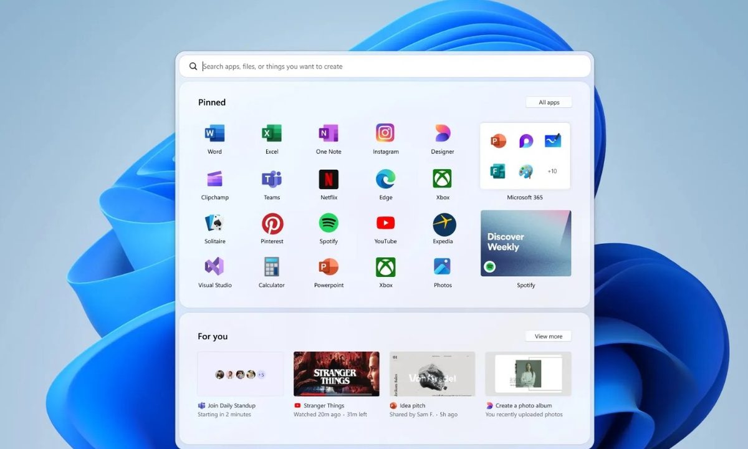Open Netflix

pos(328,179)
